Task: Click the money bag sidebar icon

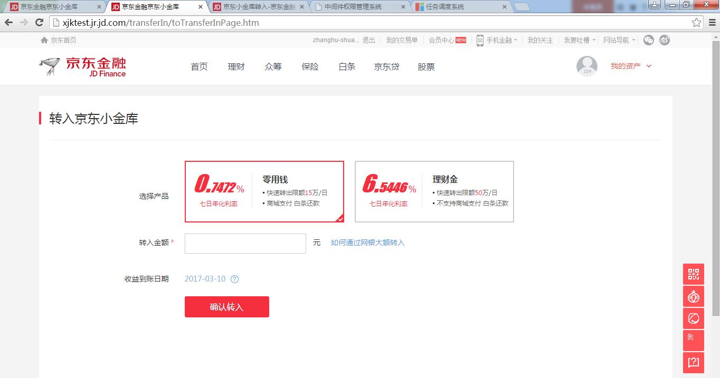Action: (x=694, y=297)
